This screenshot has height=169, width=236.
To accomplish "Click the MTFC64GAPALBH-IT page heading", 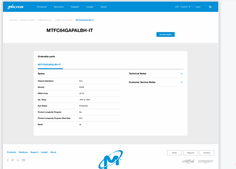I will pos(70,30).
